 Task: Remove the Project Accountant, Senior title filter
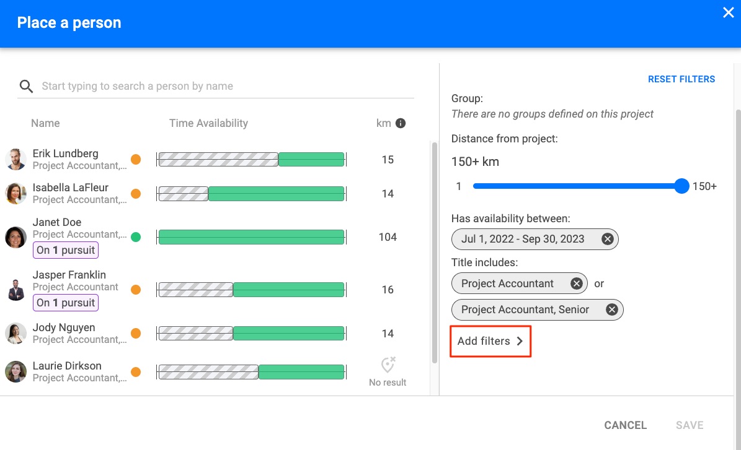pyautogui.click(x=611, y=309)
